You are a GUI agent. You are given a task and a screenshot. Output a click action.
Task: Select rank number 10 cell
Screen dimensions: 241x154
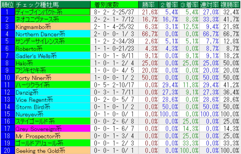(7, 78)
